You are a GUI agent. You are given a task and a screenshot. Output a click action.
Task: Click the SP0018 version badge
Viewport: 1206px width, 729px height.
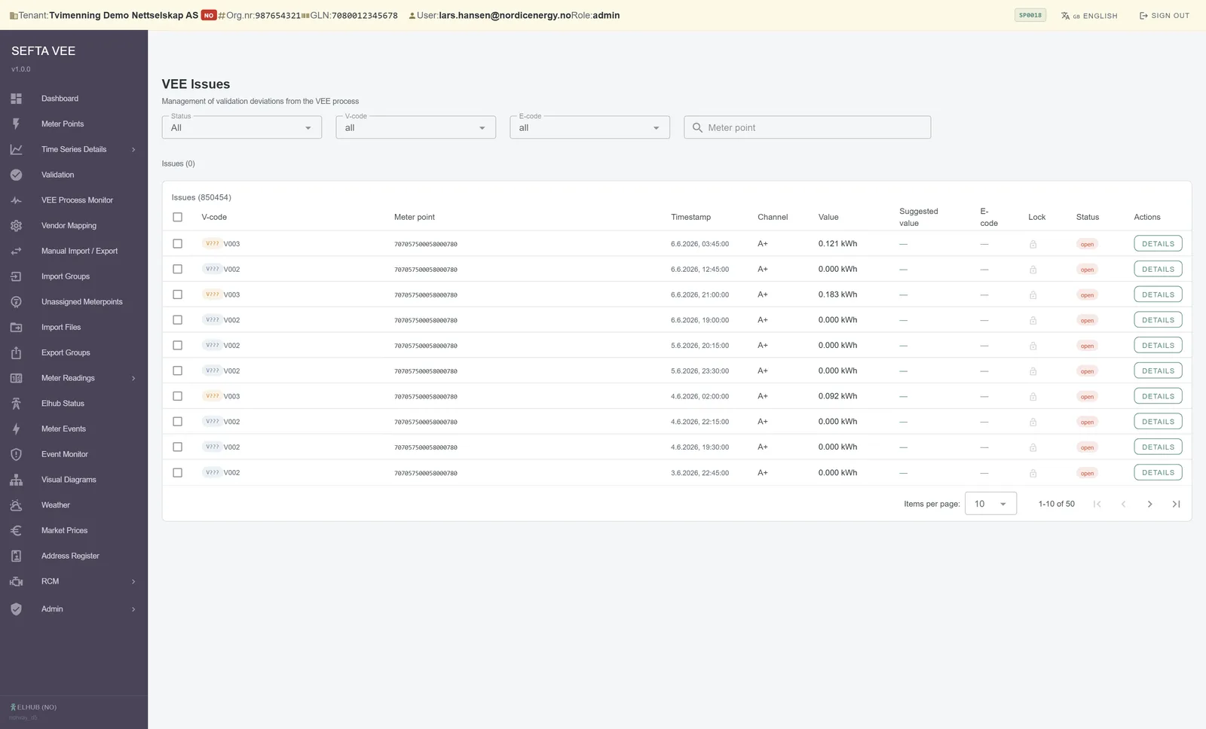click(x=1030, y=15)
